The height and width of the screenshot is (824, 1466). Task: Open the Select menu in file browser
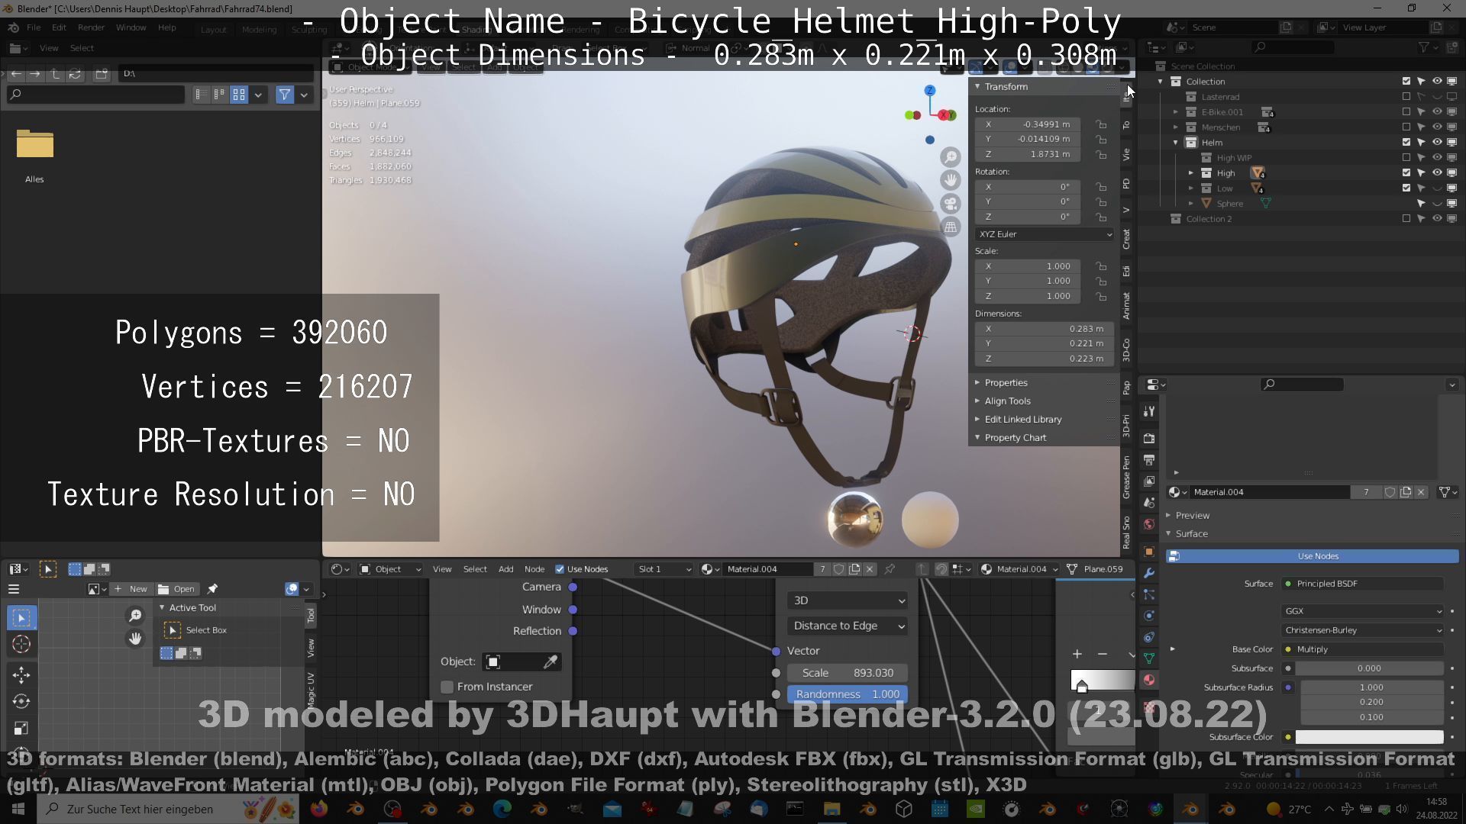pyautogui.click(x=82, y=48)
